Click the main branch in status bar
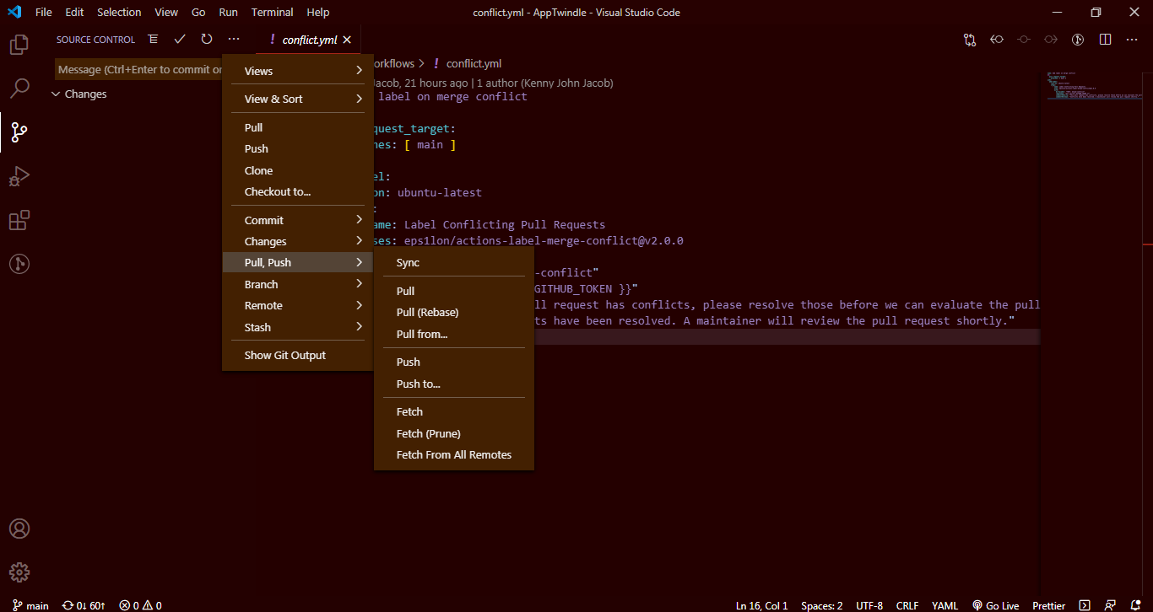This screenshot has height=612, width=1153. click(30, 605)
